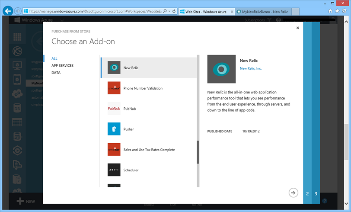
Task: Select the Pusher add-on name
Action: point(128,129)
